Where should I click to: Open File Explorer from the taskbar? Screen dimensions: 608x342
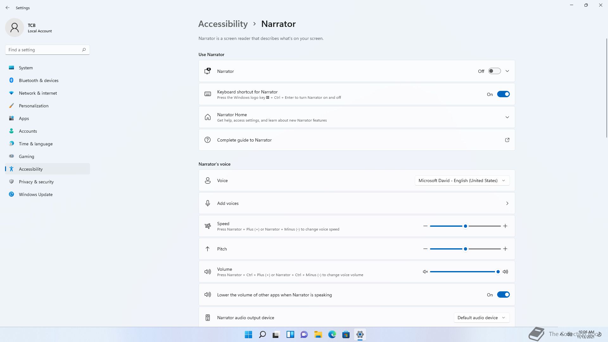[318, 334]
